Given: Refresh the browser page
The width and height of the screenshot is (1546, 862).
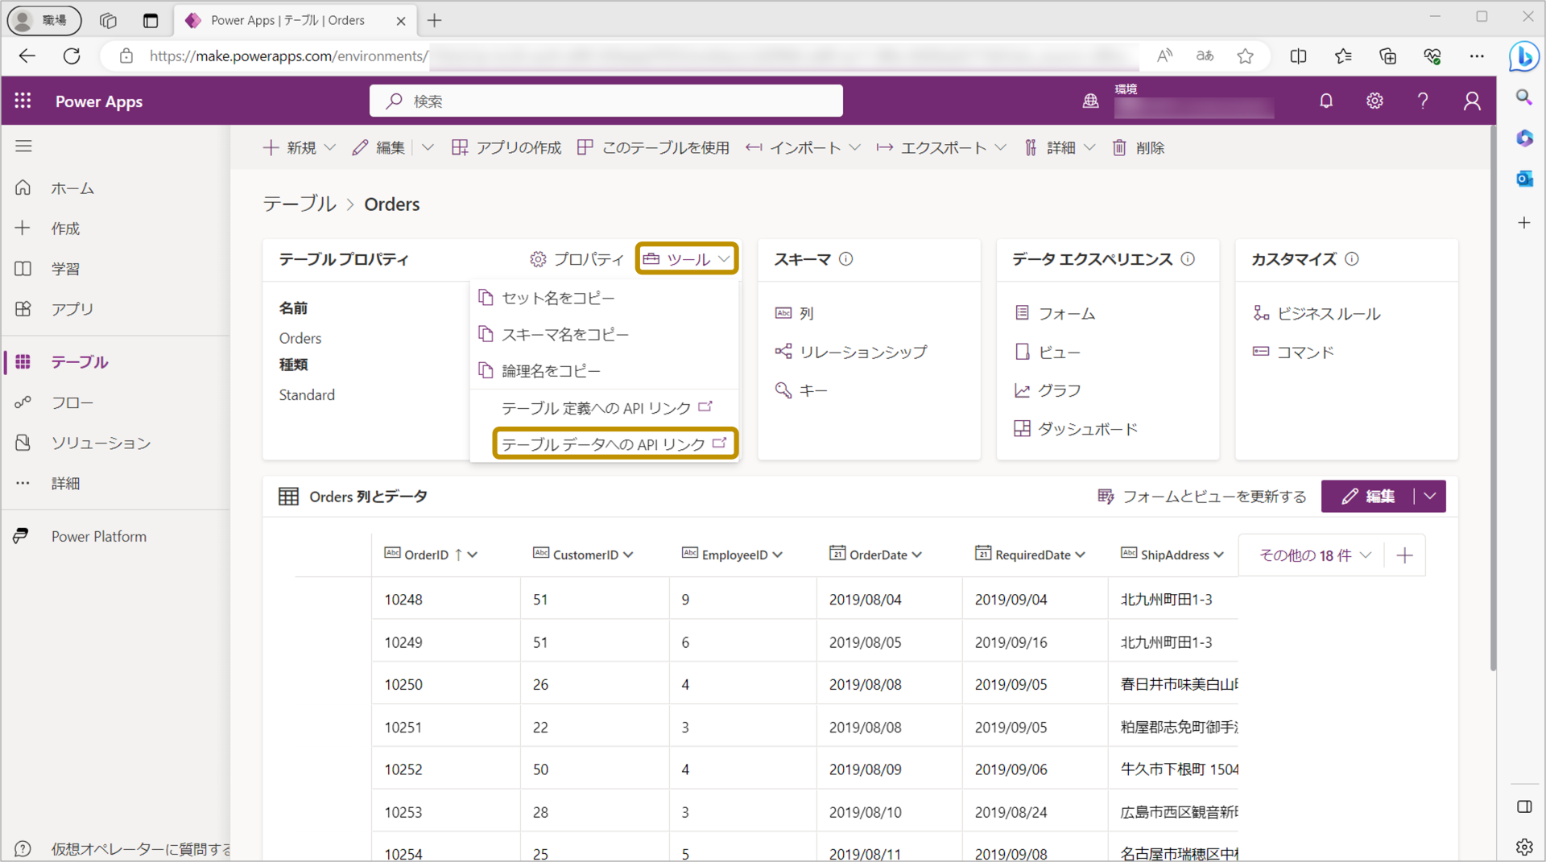Looking at the screenshot, I should (72, 56).
